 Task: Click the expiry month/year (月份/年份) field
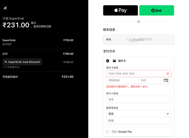tap(122, 80)
